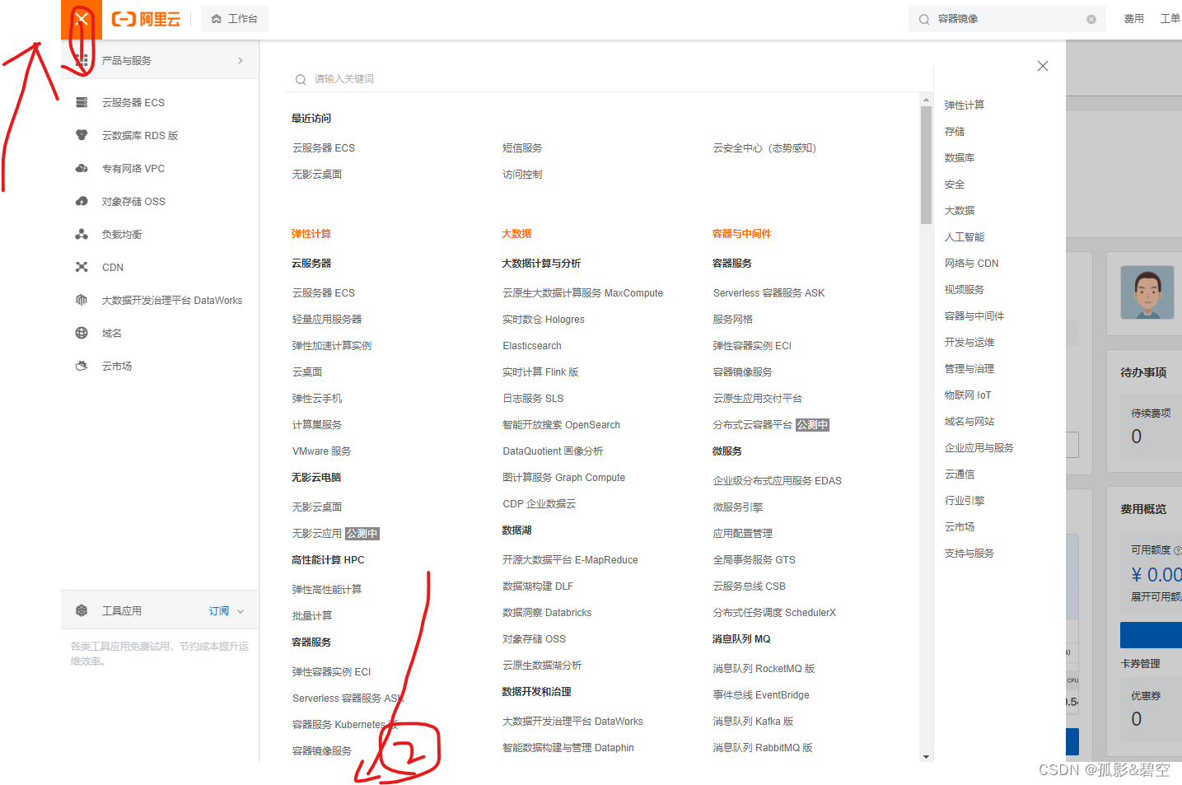Jump to 存储 category

coord(955,132)
